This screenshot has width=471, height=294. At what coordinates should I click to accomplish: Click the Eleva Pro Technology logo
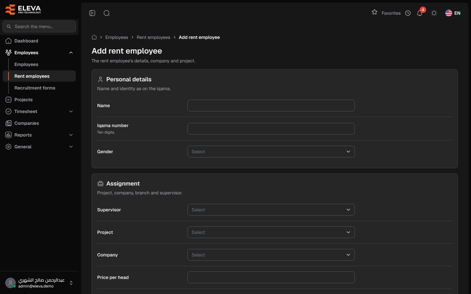(23, 9)
